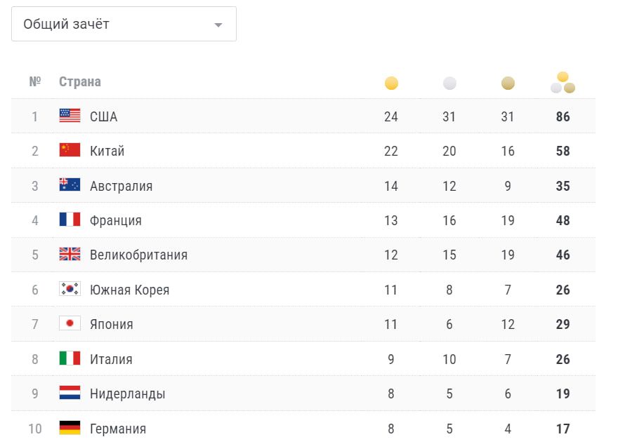This screenshot has width=618, height=444.
Task: Click the USA flag icon
Action: pos(70,116)
